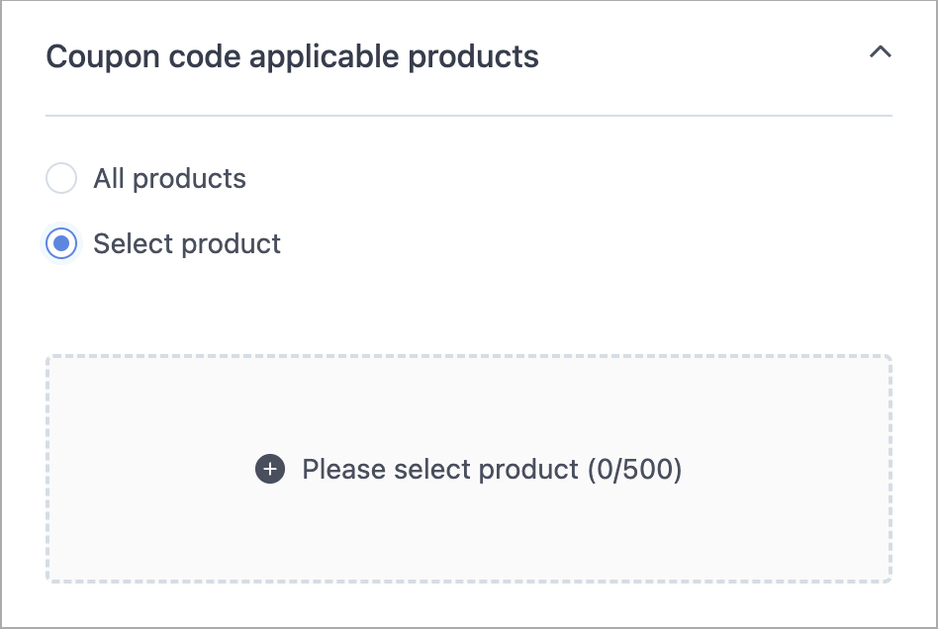Image resolution: width=938 pixels, height=629 pixels.
Task: Click inside the dashed product selection box
Action: [469, 469]
